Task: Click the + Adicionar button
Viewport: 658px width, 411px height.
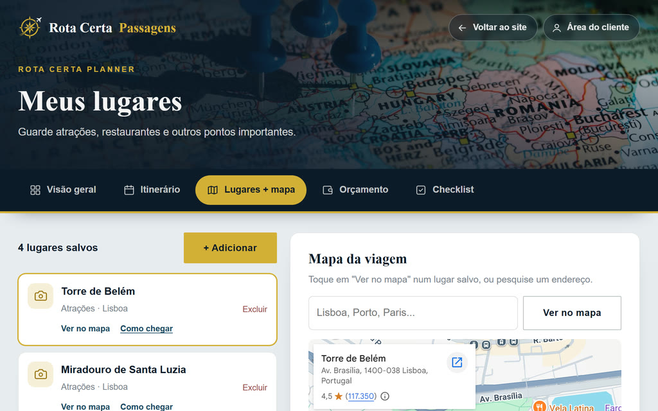Action: pos(231,248)
